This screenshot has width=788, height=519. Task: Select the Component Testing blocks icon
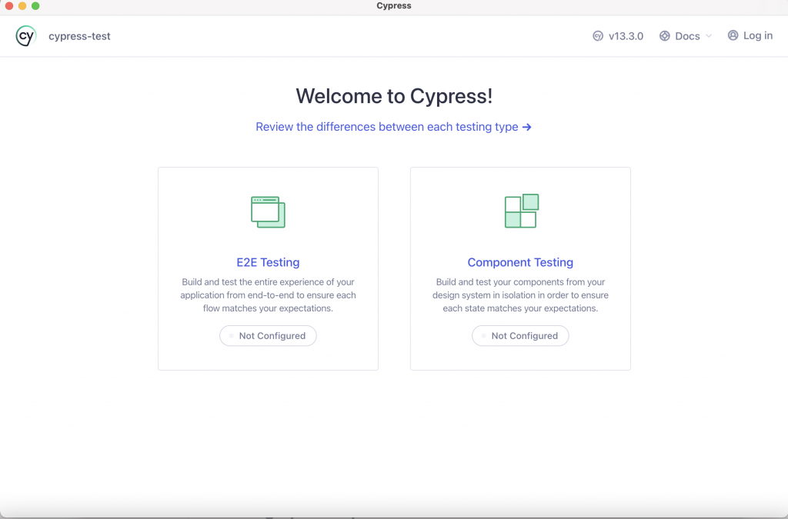522,211
